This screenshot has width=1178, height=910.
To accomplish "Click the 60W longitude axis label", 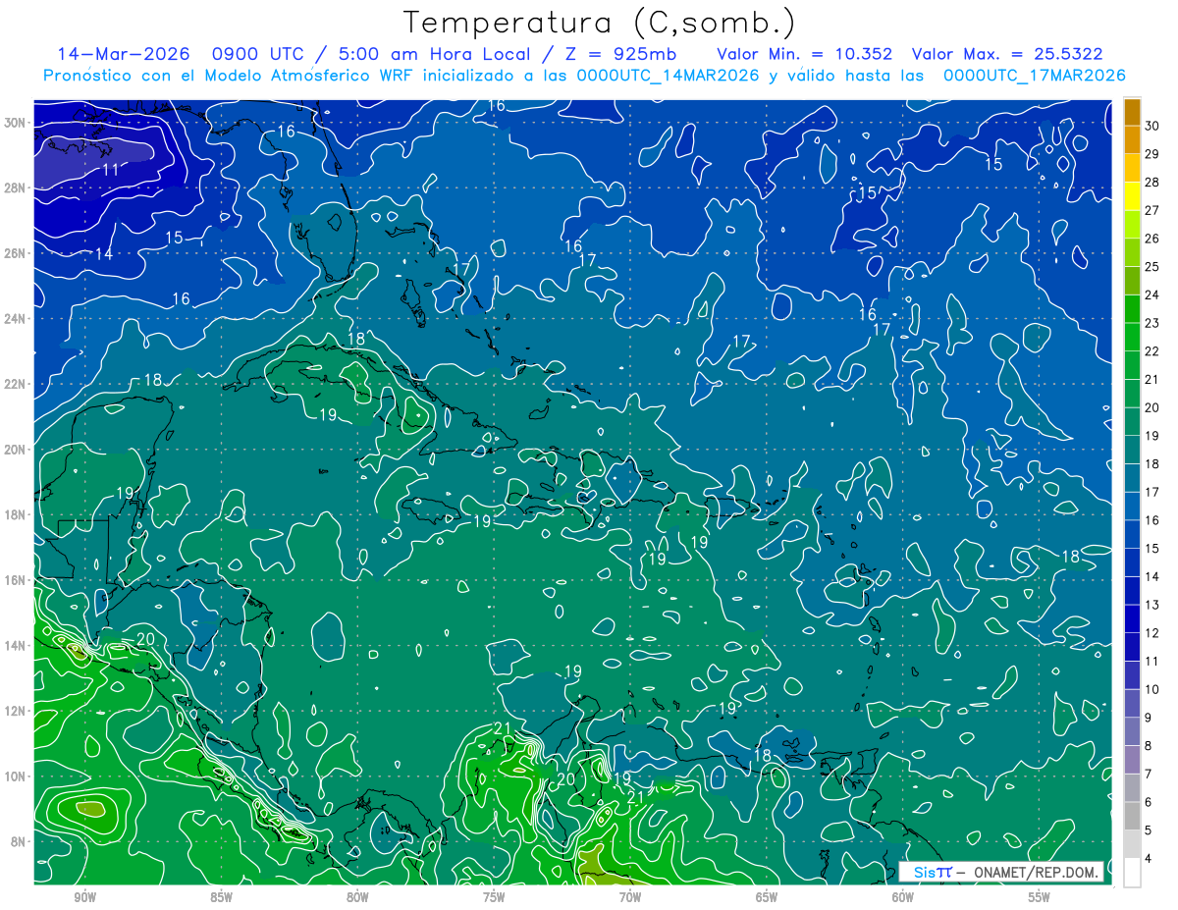I will (x=903, y=897).
